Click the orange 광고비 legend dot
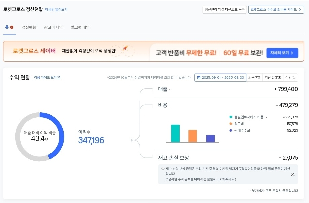The image size is (309, 203). [x=231, y=124]
